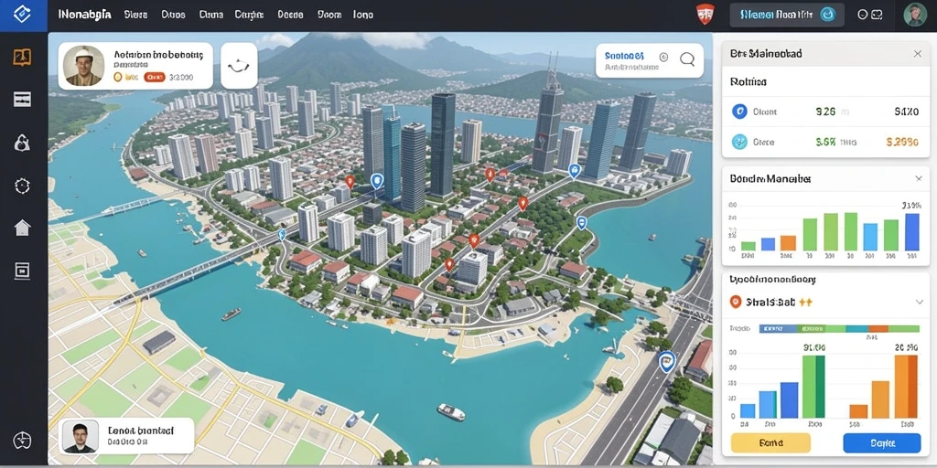This screenshot has width=937, height=468.
Task: Open the orange book icon in sidebar
Action: 22,58
